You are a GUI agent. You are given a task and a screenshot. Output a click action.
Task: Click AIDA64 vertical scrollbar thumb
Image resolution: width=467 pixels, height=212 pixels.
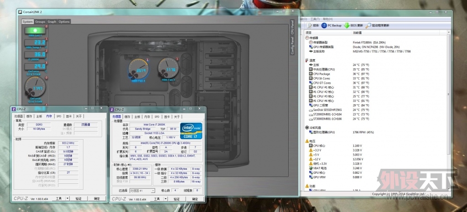pyautogui.click(x=449, y=95)
